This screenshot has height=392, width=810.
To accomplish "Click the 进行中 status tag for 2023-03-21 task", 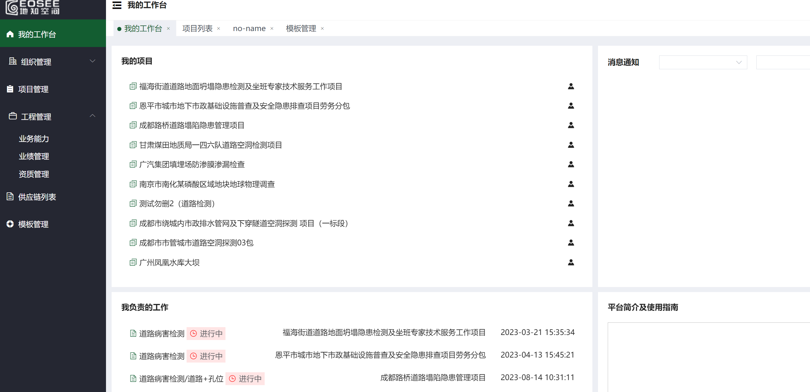I will 206,334.
